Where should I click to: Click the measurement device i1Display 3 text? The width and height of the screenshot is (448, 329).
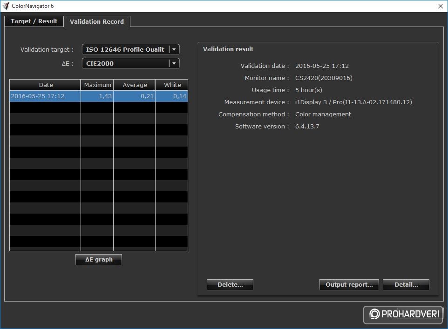(353, 102)
